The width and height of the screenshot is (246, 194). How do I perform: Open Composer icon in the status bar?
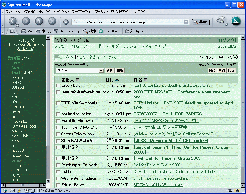[26, 191]
